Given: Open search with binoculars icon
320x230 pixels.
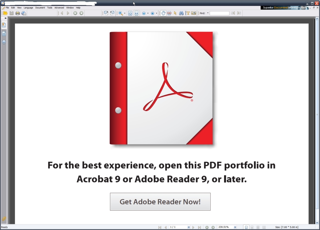Looking at the screenshot, I should click(x=181, y=13).
